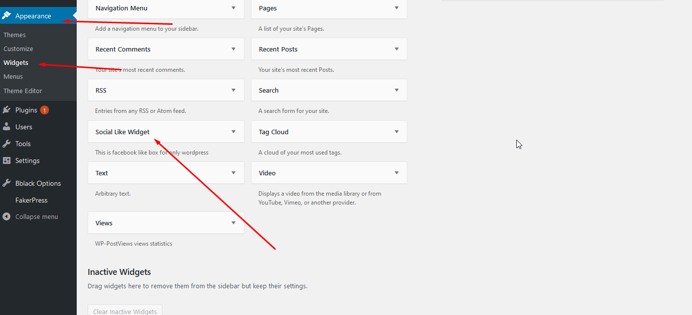Select the Navigation Menu widget title
The height and width of the screenshot is (315, 692).
coord(121,8)
